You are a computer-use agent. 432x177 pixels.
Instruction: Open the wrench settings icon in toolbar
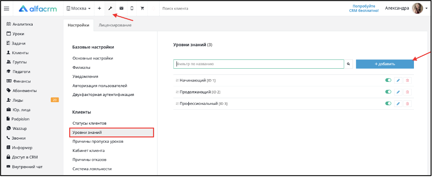[x=110, y=8]
